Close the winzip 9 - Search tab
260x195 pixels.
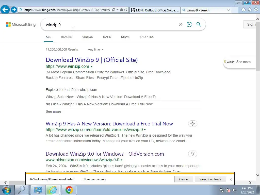point(228,10)
